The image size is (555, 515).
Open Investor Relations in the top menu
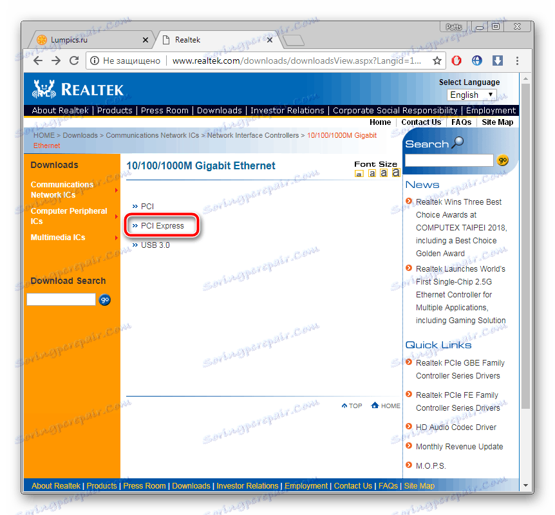(x=287, y=111)
